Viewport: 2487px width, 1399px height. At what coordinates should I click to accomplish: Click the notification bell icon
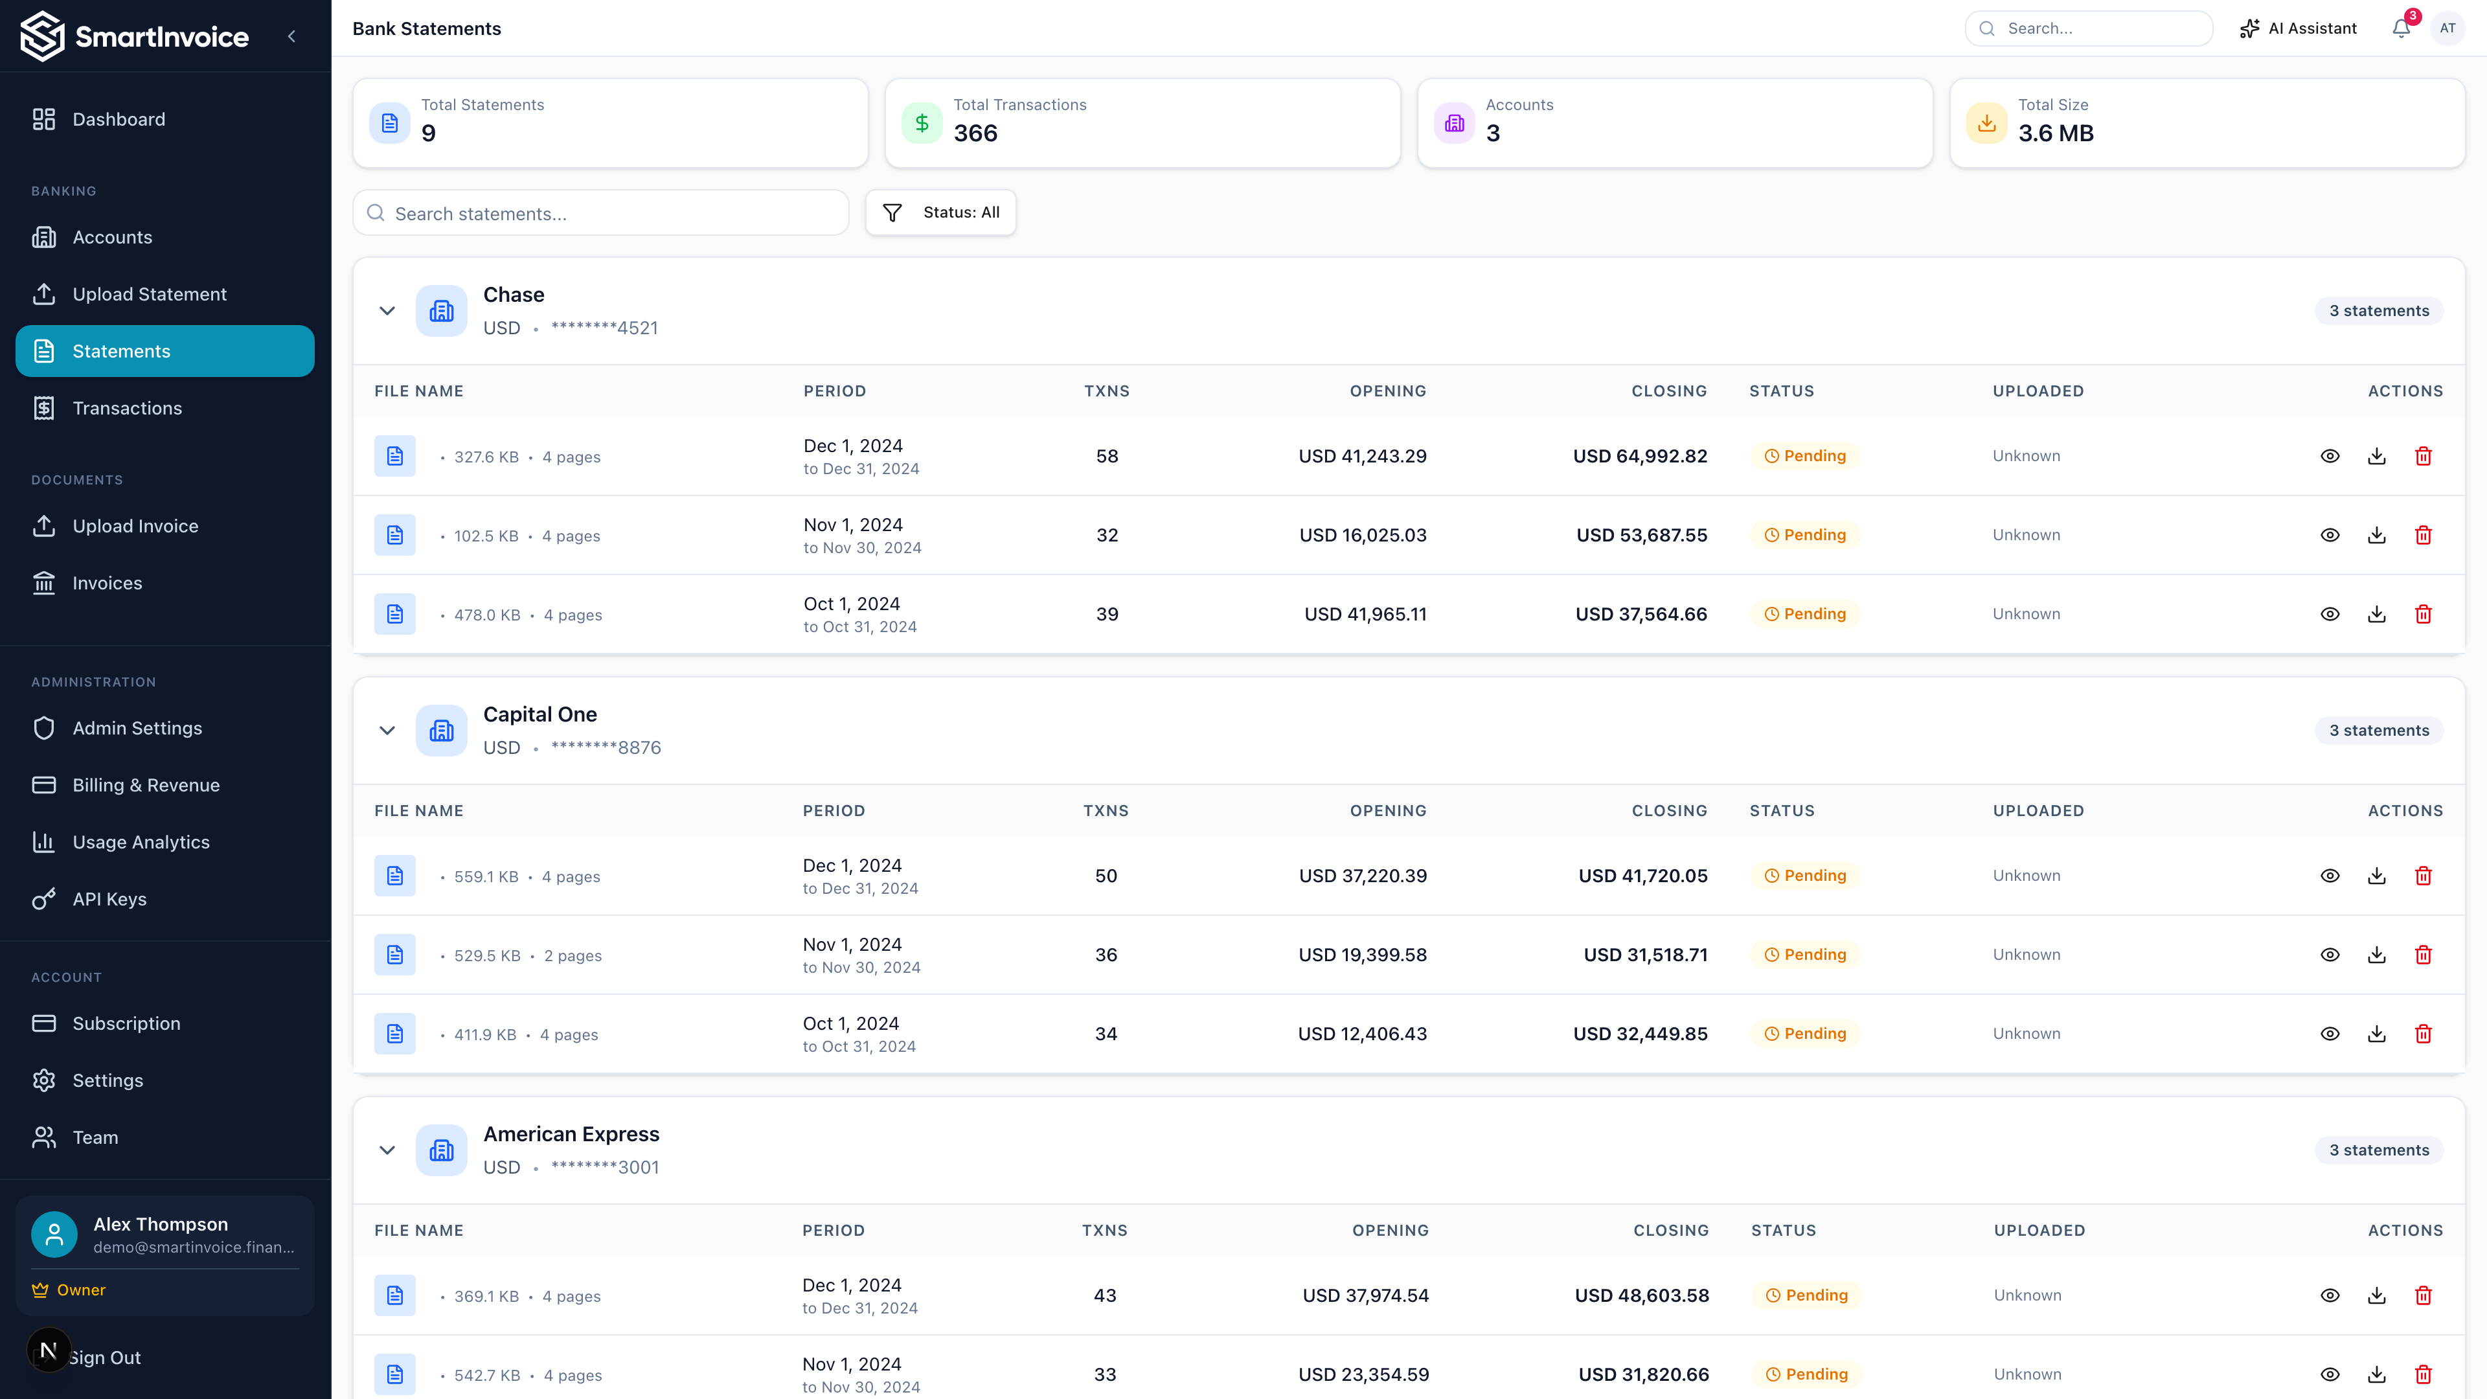click(x=2401, y=28)
